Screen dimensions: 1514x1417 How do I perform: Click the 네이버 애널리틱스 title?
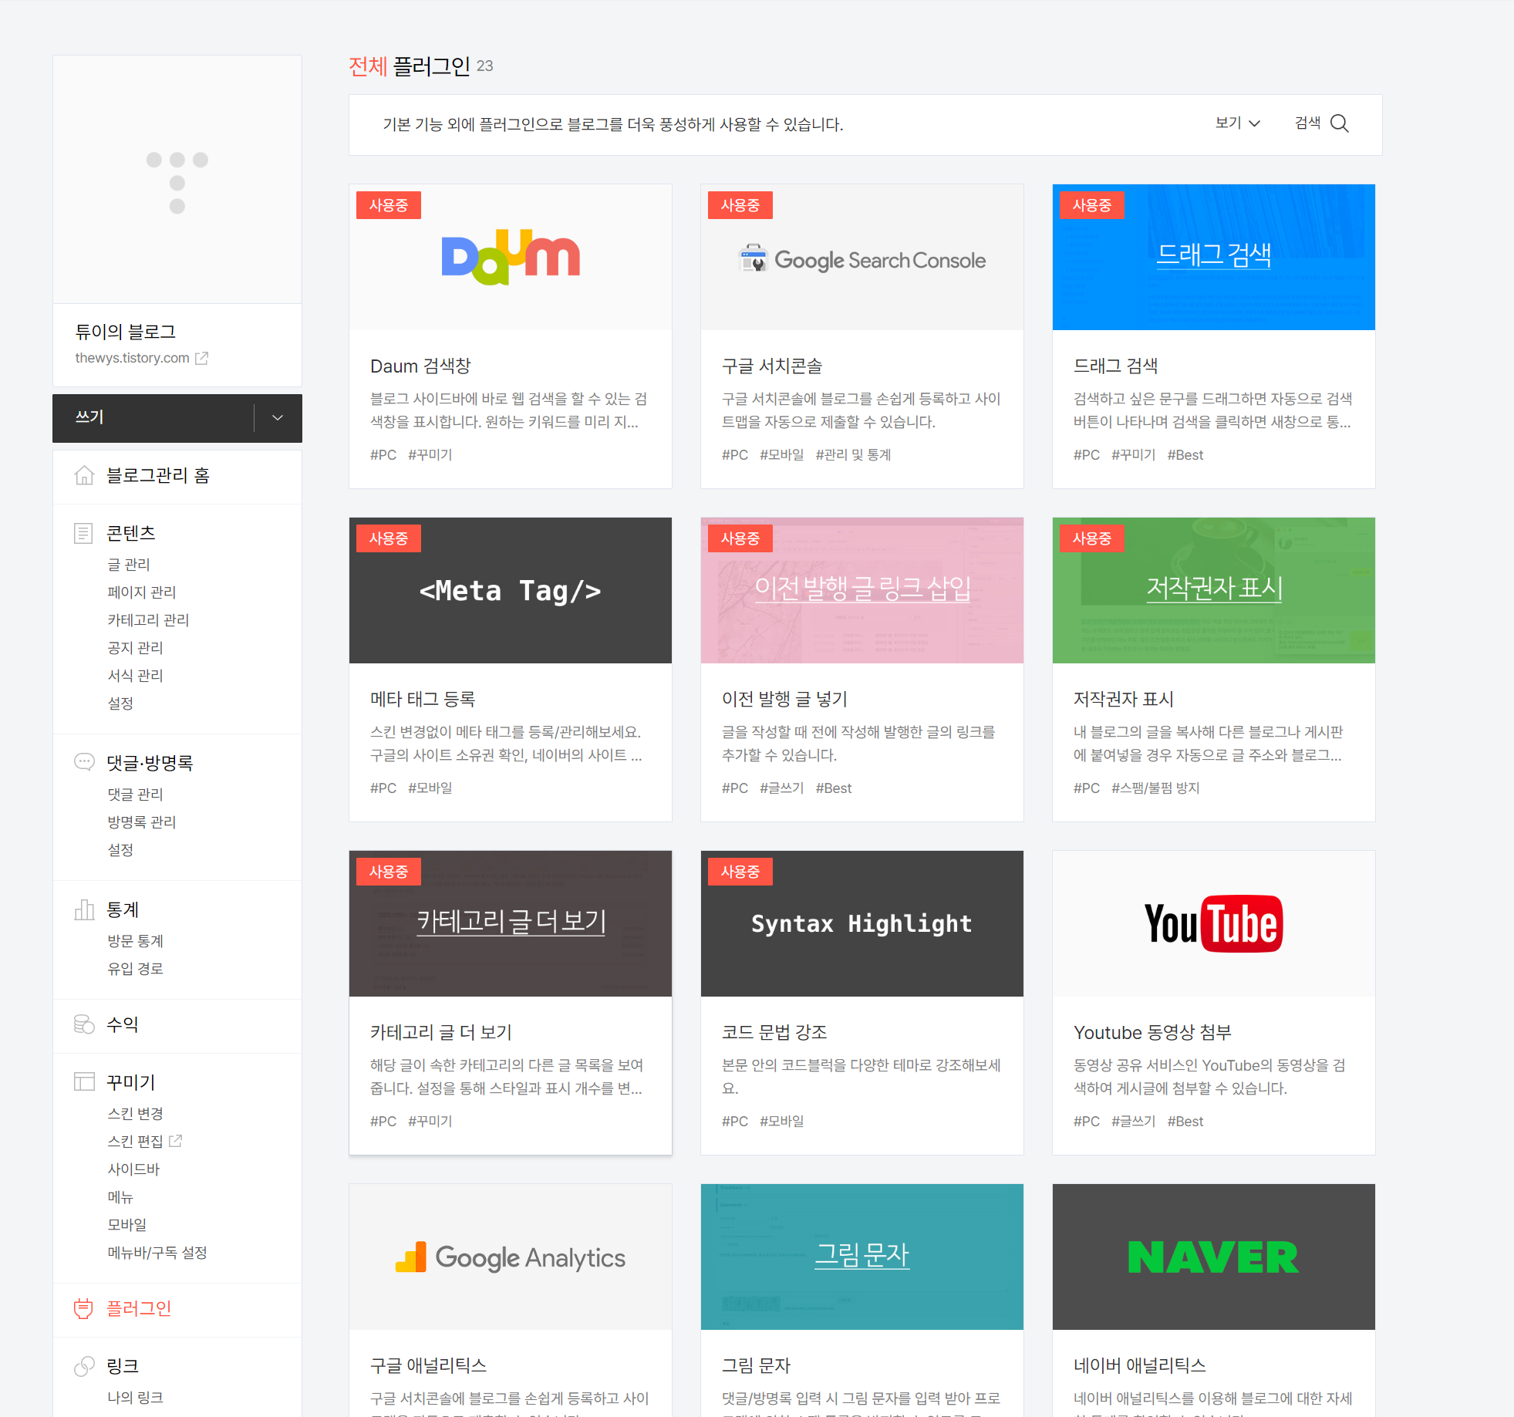(1139, 1365)
